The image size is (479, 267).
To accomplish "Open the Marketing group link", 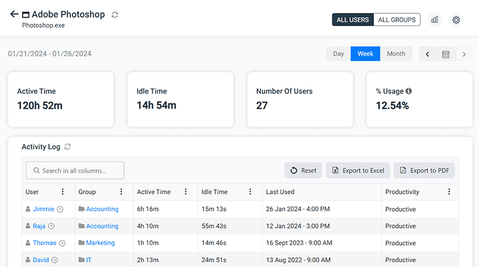I will (100, 243).
